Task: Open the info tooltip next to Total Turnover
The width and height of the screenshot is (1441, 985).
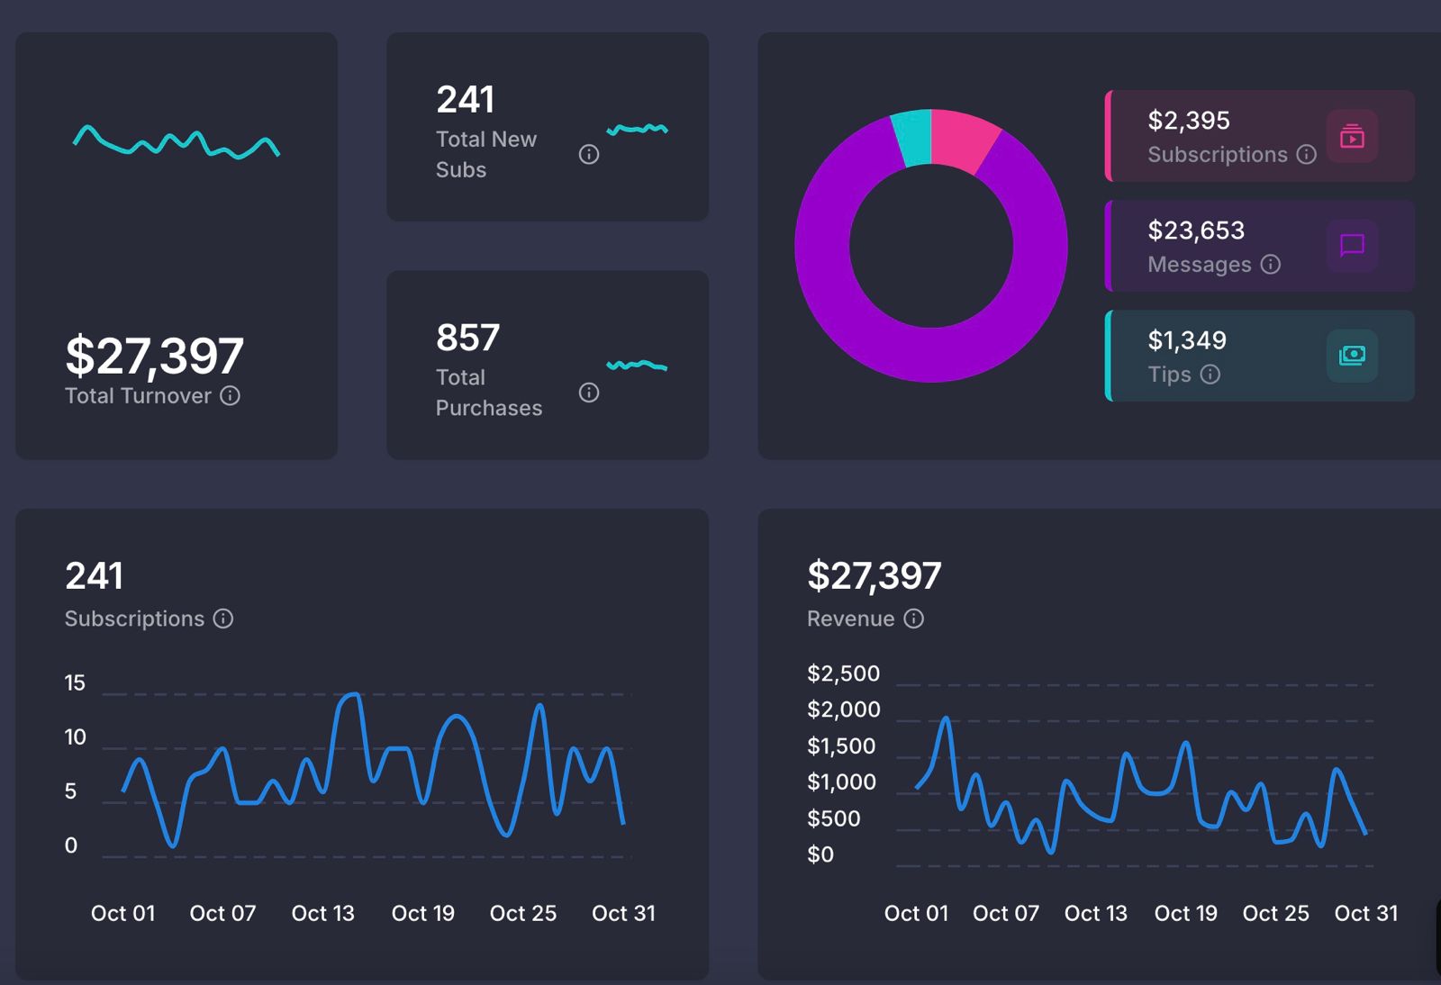Action: click(x=231, y=396)
